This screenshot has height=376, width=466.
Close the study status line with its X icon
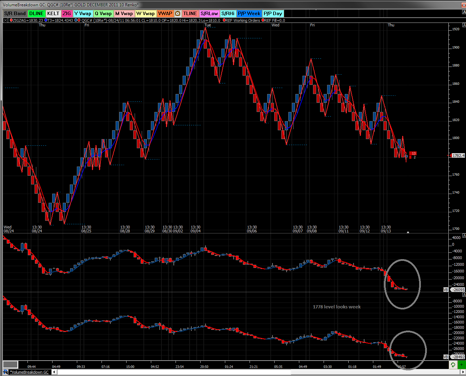point(5,20)
